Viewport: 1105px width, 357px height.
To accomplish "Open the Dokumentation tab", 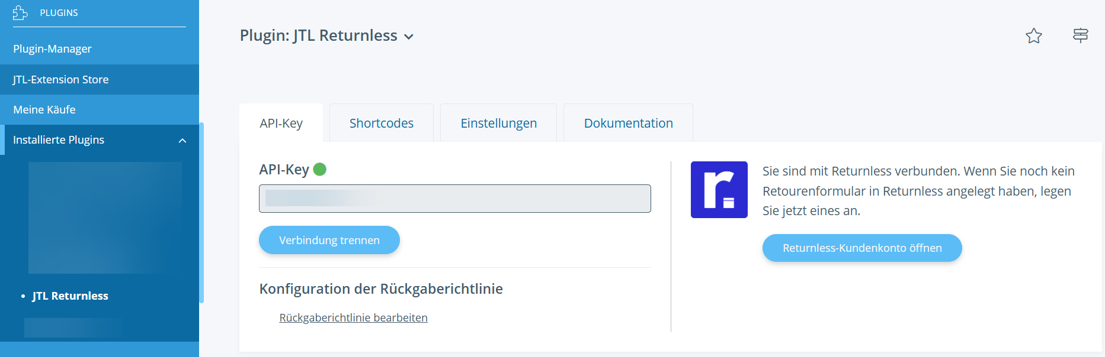I will tap(628, 123).
